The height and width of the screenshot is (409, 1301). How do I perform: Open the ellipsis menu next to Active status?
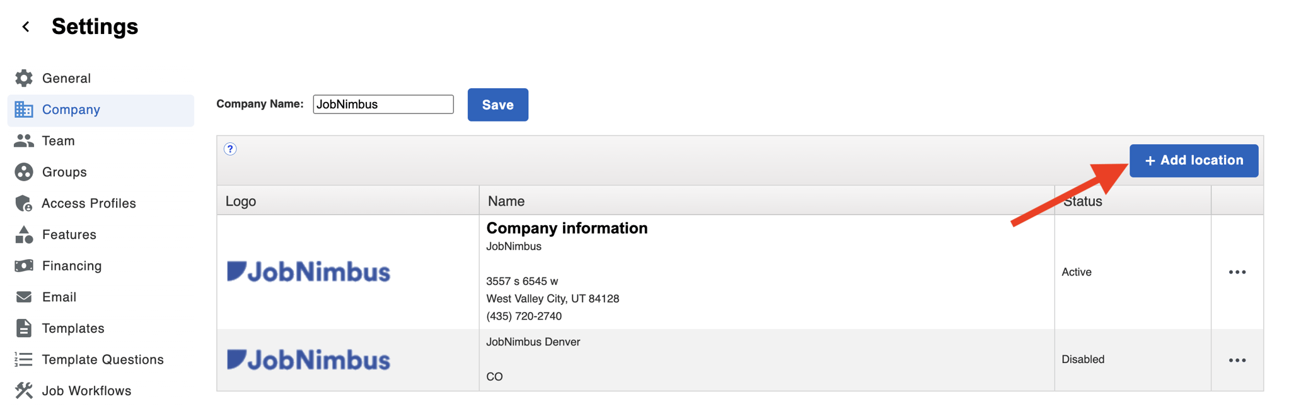(1237, 272)
